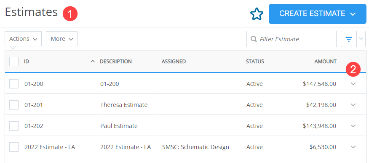Sort by the Amount column header

tap(326, 61)
